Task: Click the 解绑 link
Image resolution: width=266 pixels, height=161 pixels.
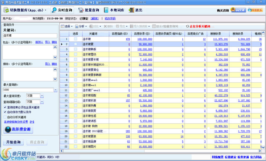Action: click(x=95, y=19)
